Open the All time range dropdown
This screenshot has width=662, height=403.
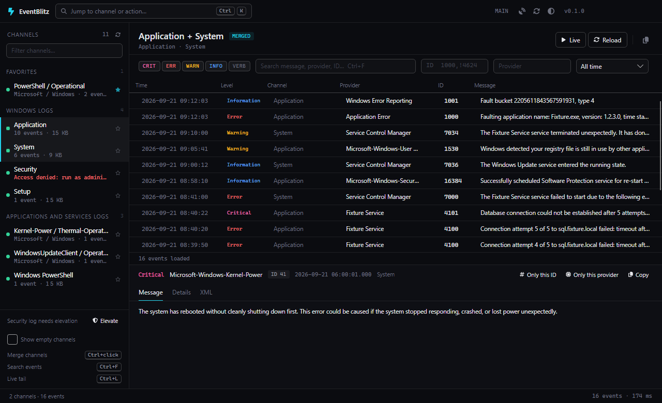coord(612,66)
